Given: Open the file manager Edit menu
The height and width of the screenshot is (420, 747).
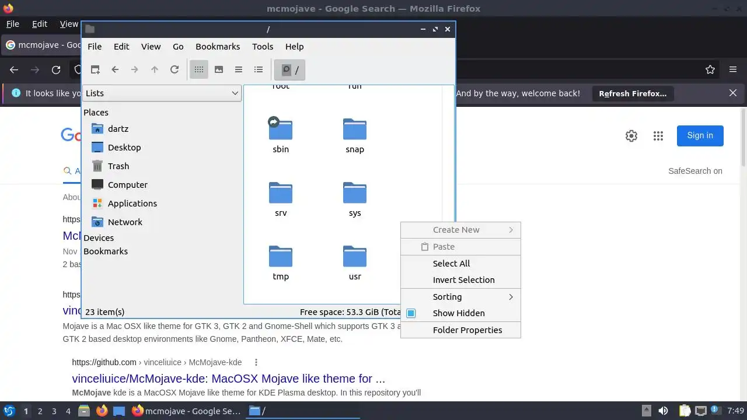Looking at the screenshot, I should point(121,47).
